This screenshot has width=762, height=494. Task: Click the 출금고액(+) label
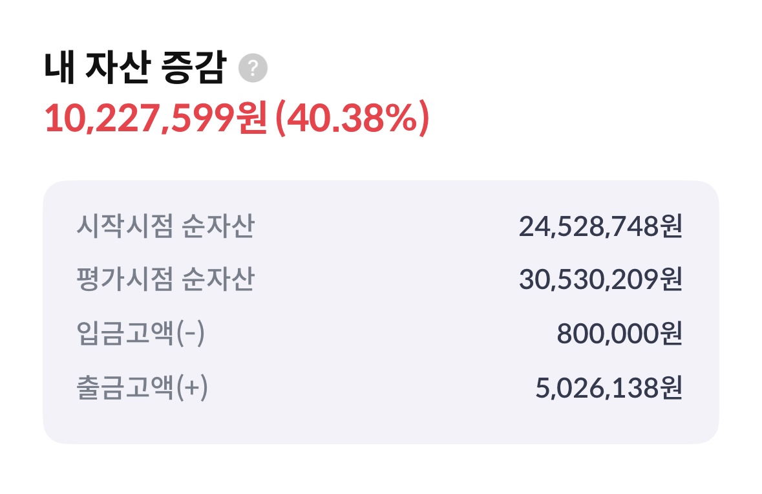pyautogui.click(x=142, y=389)
